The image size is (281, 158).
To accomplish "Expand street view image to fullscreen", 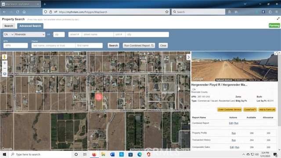I will click(276, 54).
